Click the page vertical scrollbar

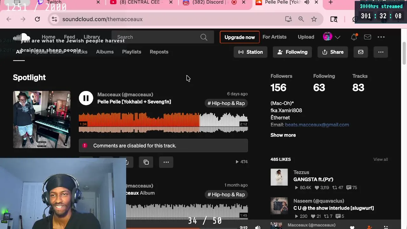coord(404,53)
